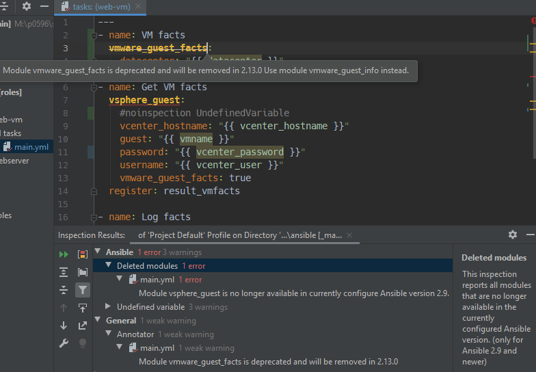Click the red error stripe marker

(x=532, y=77)
